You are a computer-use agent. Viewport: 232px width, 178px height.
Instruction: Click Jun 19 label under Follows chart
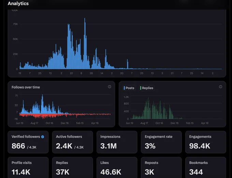tap(19, 123)
